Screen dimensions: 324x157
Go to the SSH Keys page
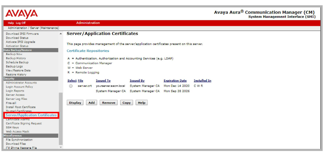(12, 127)
